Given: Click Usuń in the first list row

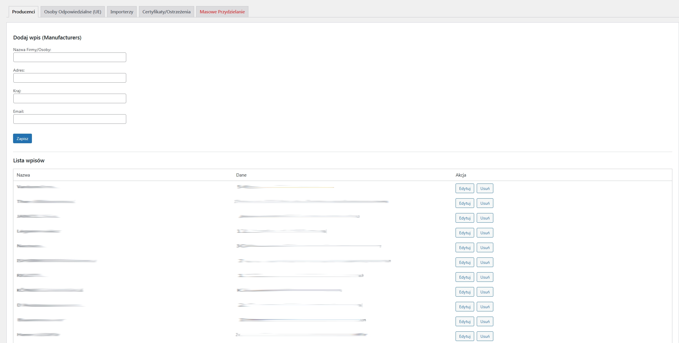Looking at the screenshot, I should [485, 188].
